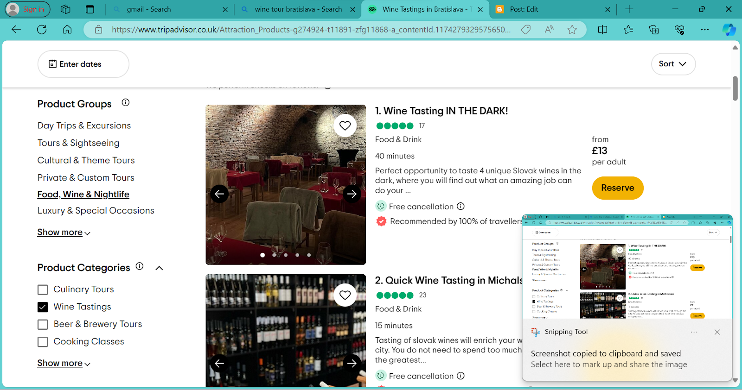Open split screen icon
742x390 pixels.
click(603, 30)
